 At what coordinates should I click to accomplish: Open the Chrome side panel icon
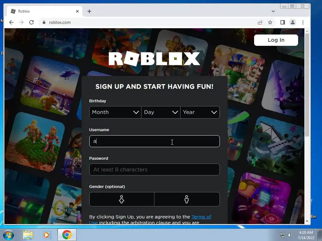(283, 22)
